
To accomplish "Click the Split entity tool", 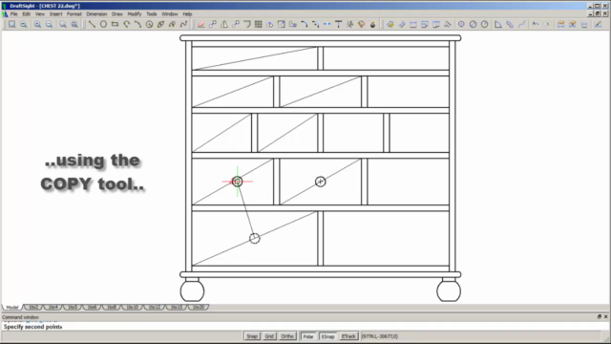I will coord(327,24).
